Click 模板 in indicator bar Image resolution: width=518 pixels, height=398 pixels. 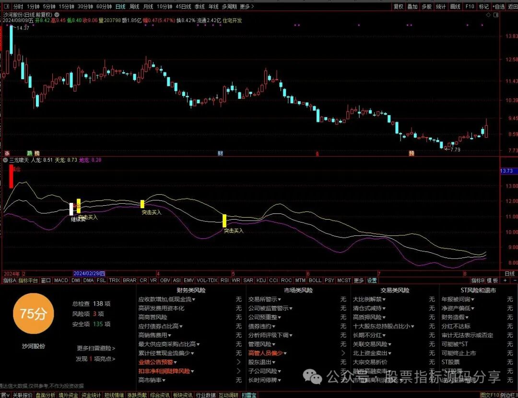[x=493, y=280]
